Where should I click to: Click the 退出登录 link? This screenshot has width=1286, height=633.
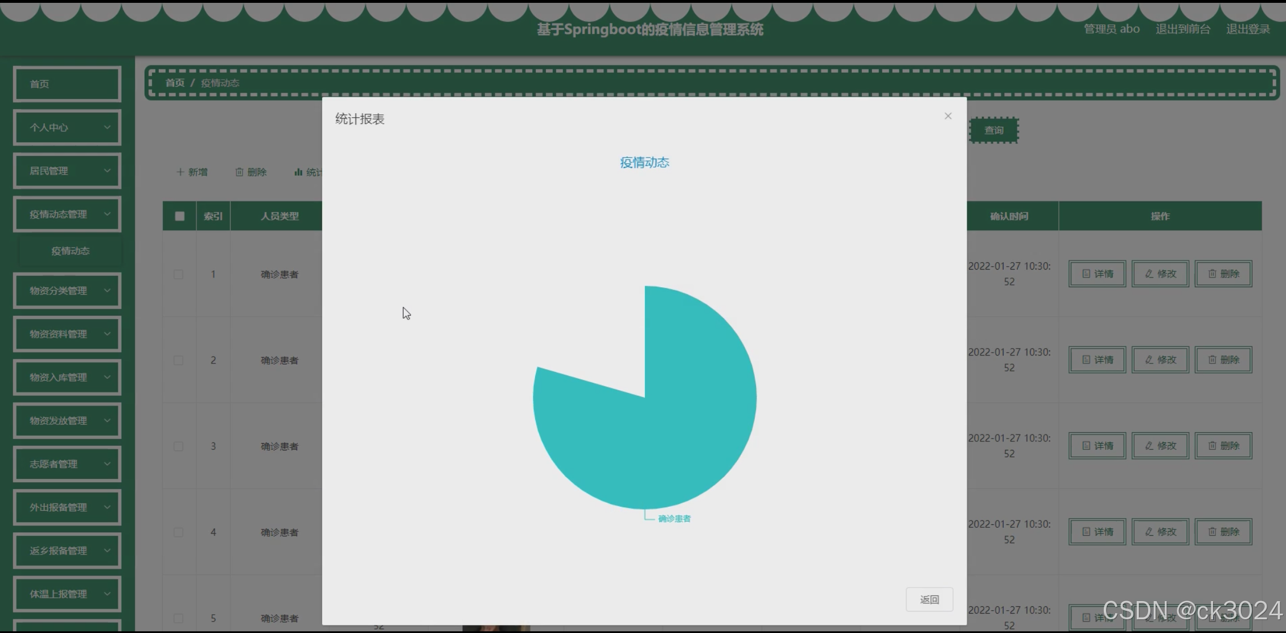point(1248,29)
